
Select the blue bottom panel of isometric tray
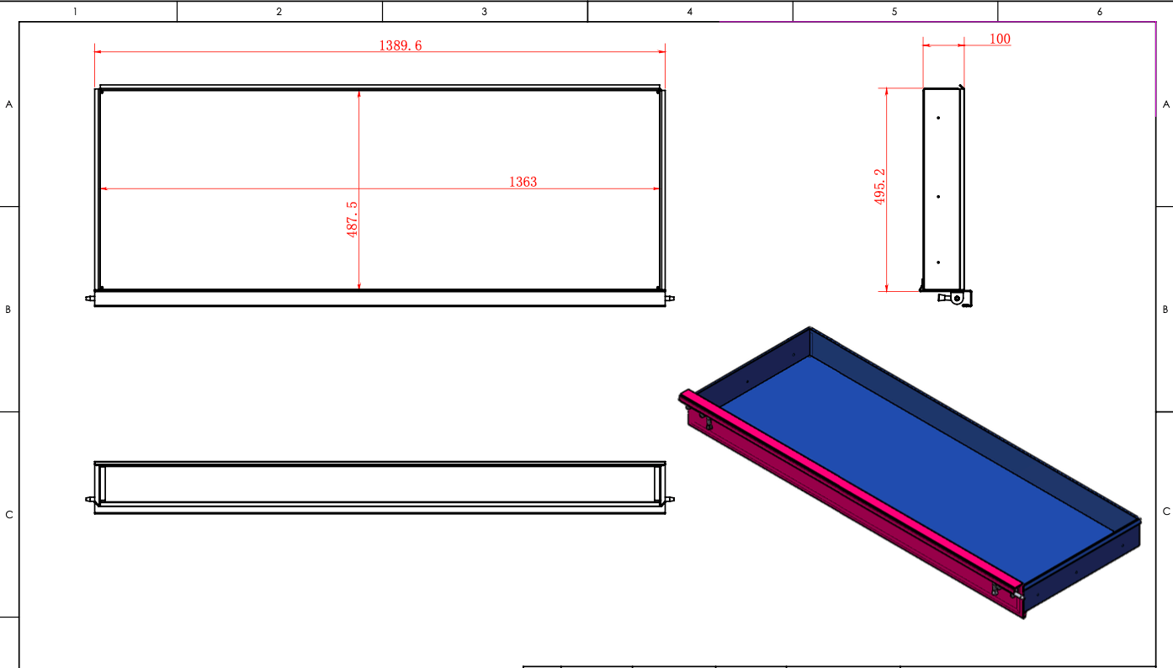(x=917, y=454)
